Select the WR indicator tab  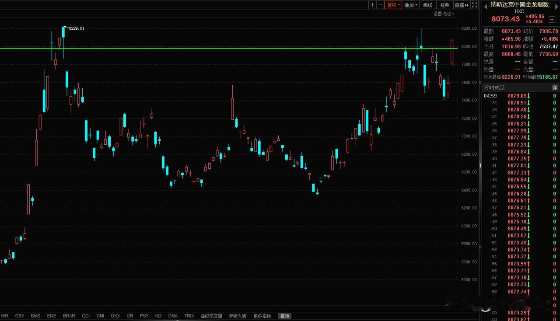(4, 316)
